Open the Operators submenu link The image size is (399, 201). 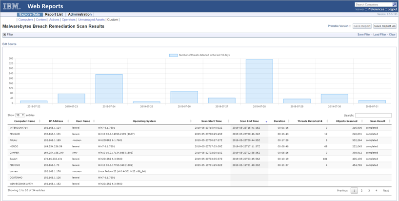[x=69, y=20]
